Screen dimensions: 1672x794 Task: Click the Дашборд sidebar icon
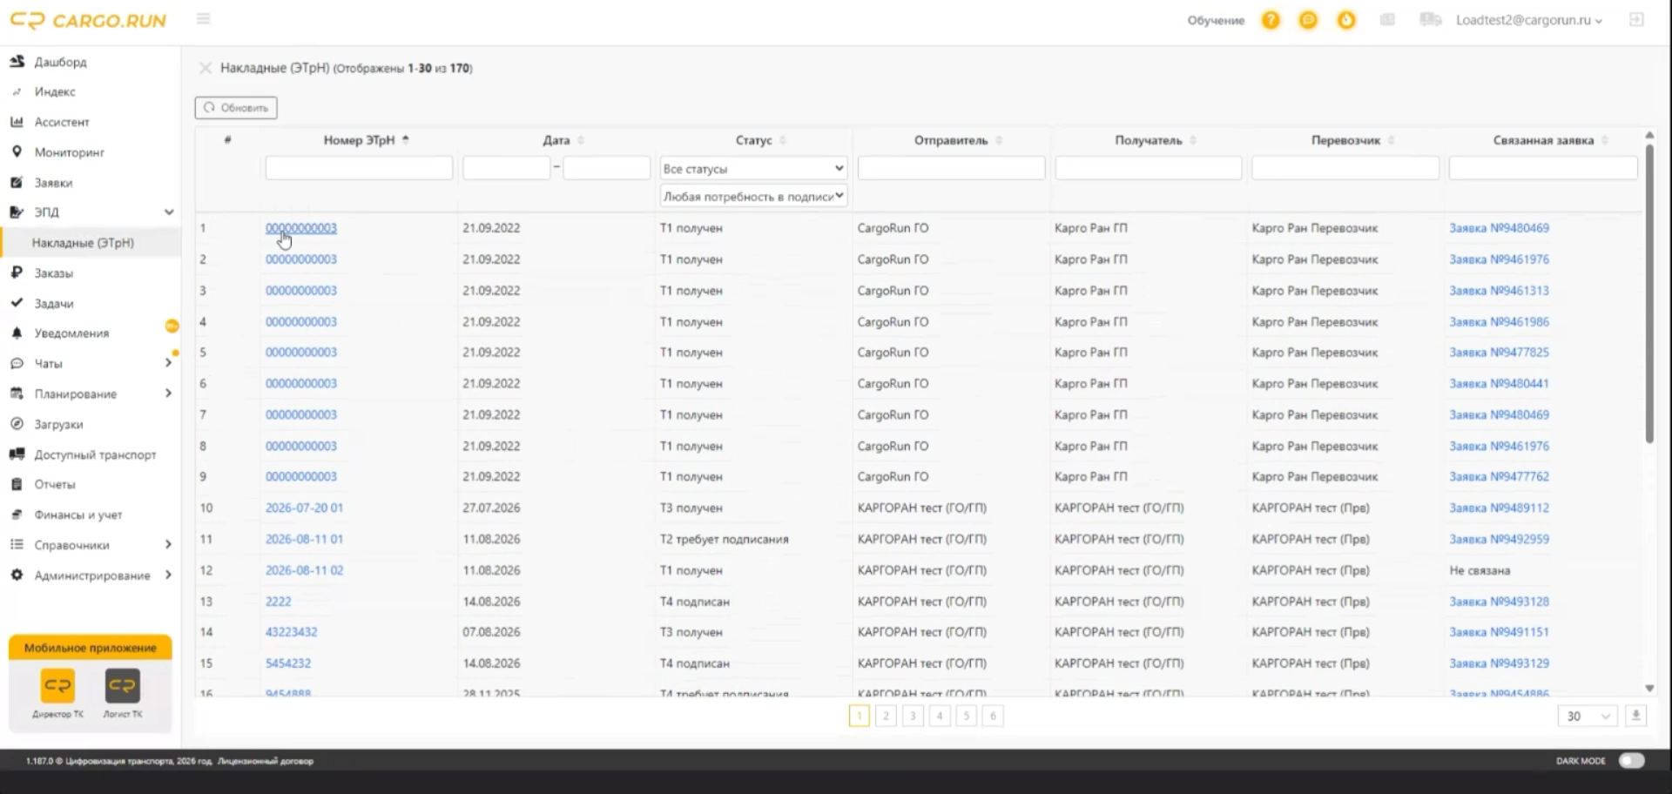point(17,62)
